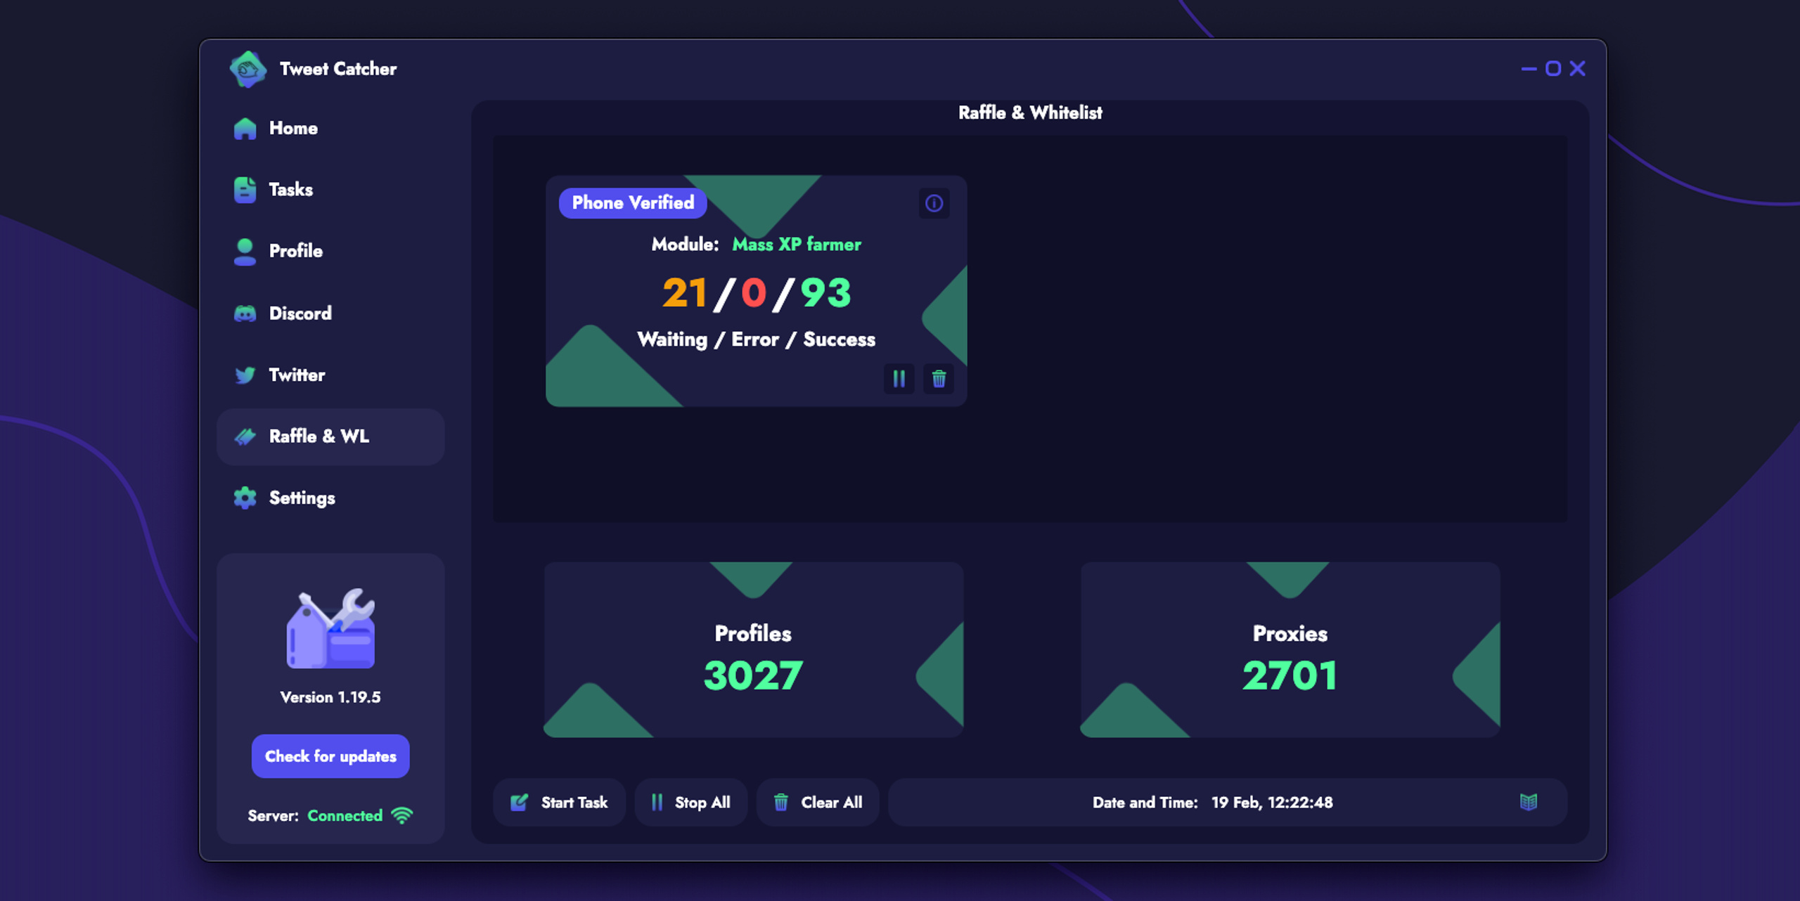This screenshot has width=1800, height=901.
Task: Open the Proxies card showing 2701
Action: pyautogui.click(x=1290, y=649)
